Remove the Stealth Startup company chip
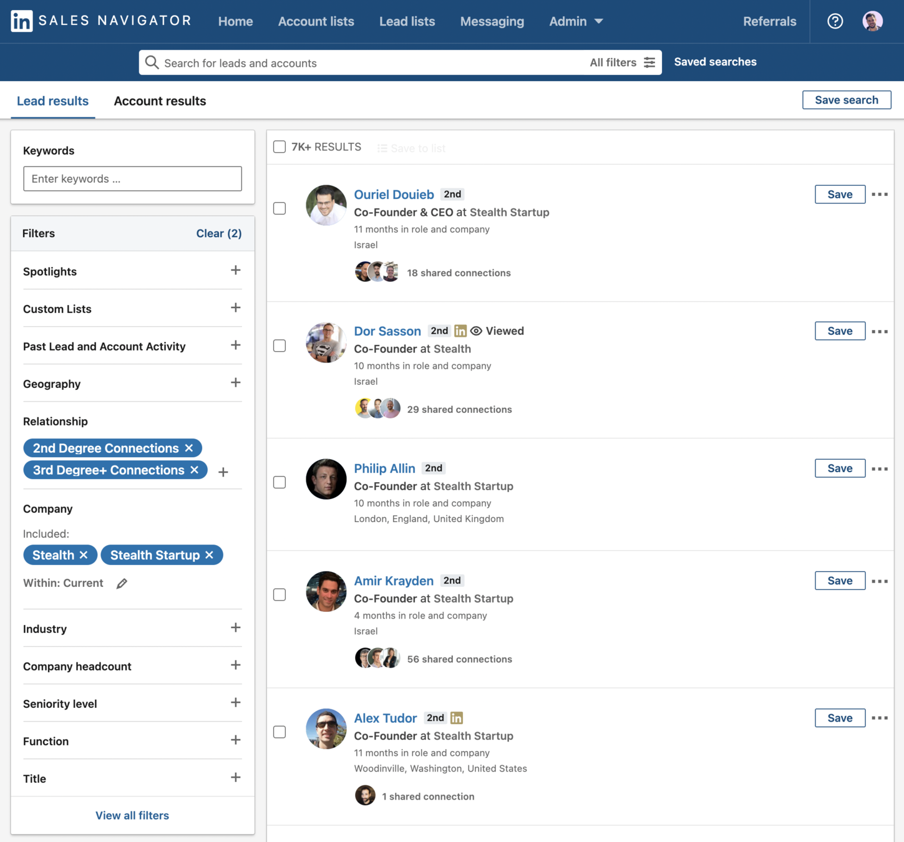The width and height of the screenshot is (904, 842). 210,555
